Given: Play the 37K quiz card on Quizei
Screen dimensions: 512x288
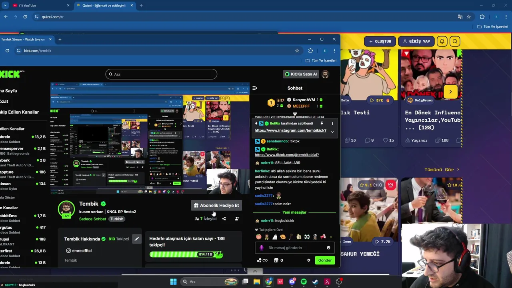Looking at the screenshot, I should coord(380,100).
